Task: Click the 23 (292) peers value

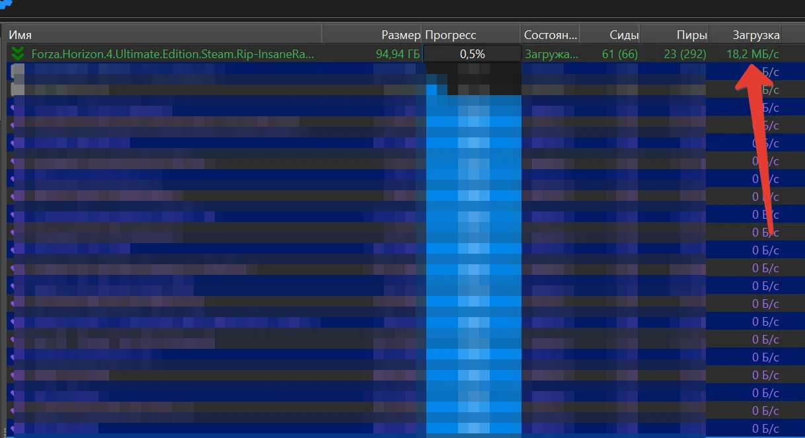Action: (685, 54)
